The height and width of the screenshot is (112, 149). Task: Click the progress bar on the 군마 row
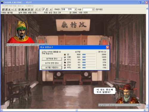tap(89, 62)
